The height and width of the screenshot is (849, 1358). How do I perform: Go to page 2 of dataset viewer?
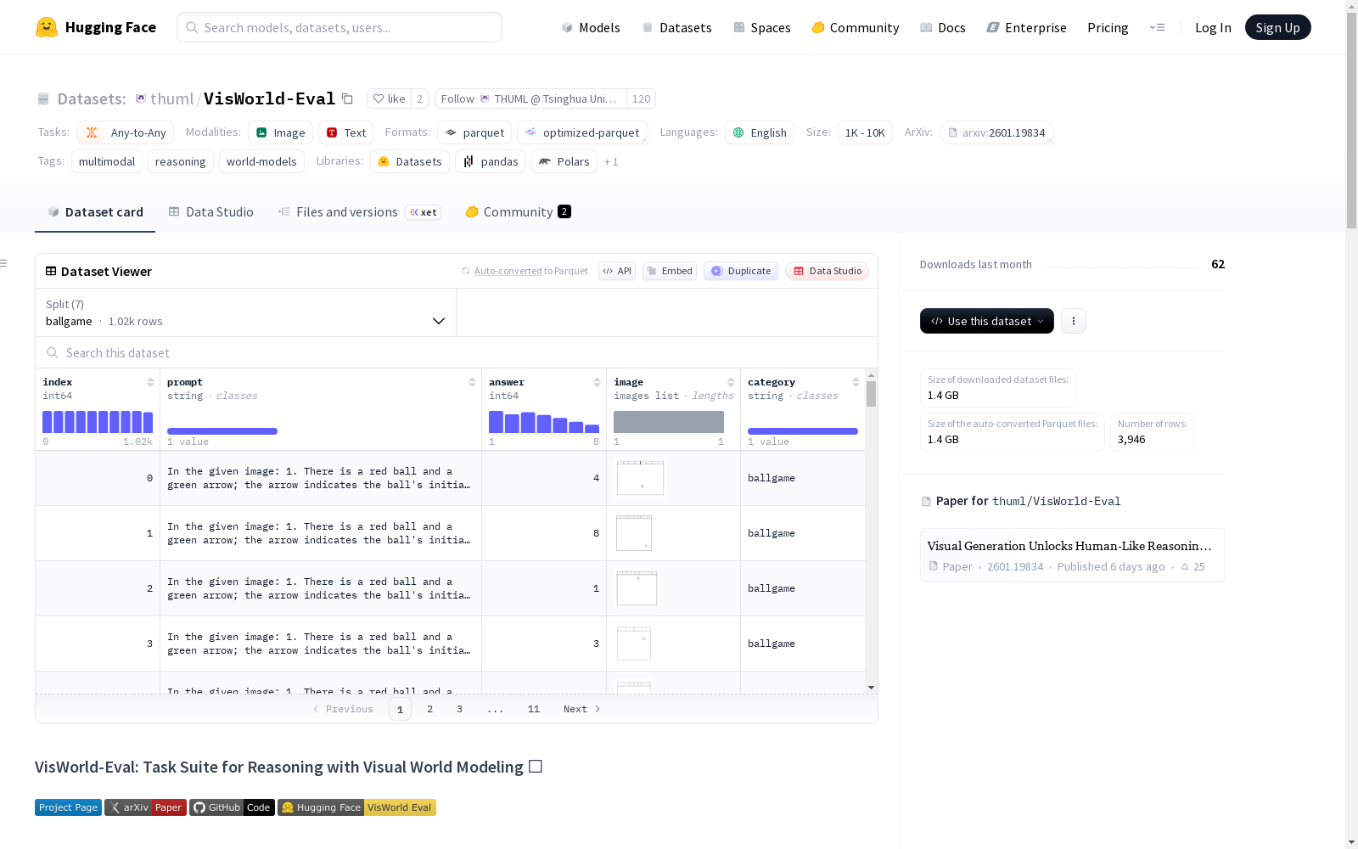[x=430, y=709]
